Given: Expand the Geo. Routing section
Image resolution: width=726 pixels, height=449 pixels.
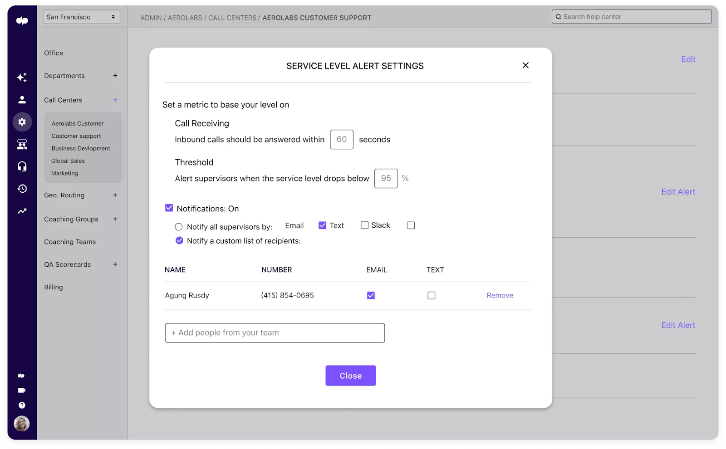Looking at the screenshot, I should (116, 195).
